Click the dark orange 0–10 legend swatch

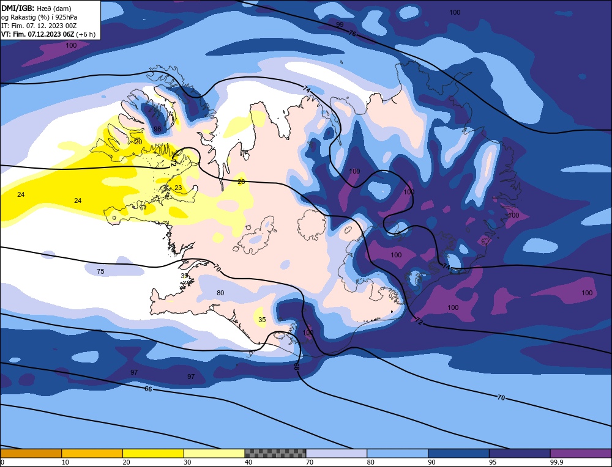click(31, 453)
